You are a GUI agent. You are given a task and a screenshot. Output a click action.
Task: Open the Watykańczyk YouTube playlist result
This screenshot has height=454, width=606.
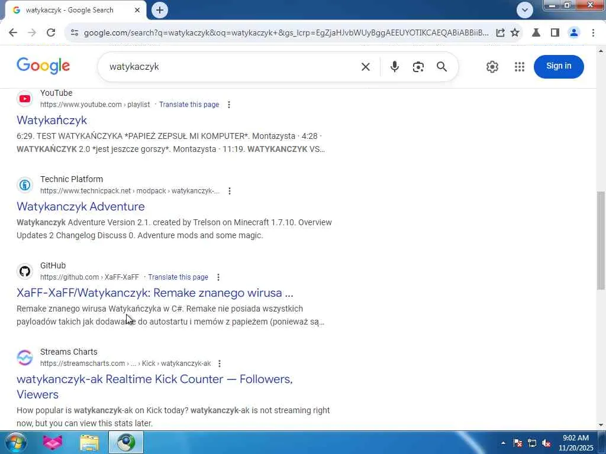click(52, 121)
